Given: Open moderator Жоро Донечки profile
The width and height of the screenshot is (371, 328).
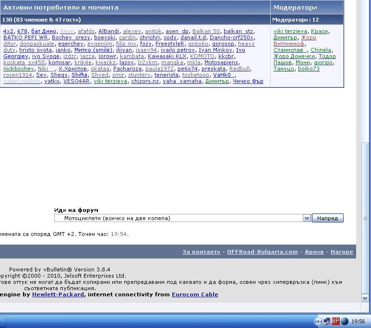Looking at the screenshot, I should [294, 56].
